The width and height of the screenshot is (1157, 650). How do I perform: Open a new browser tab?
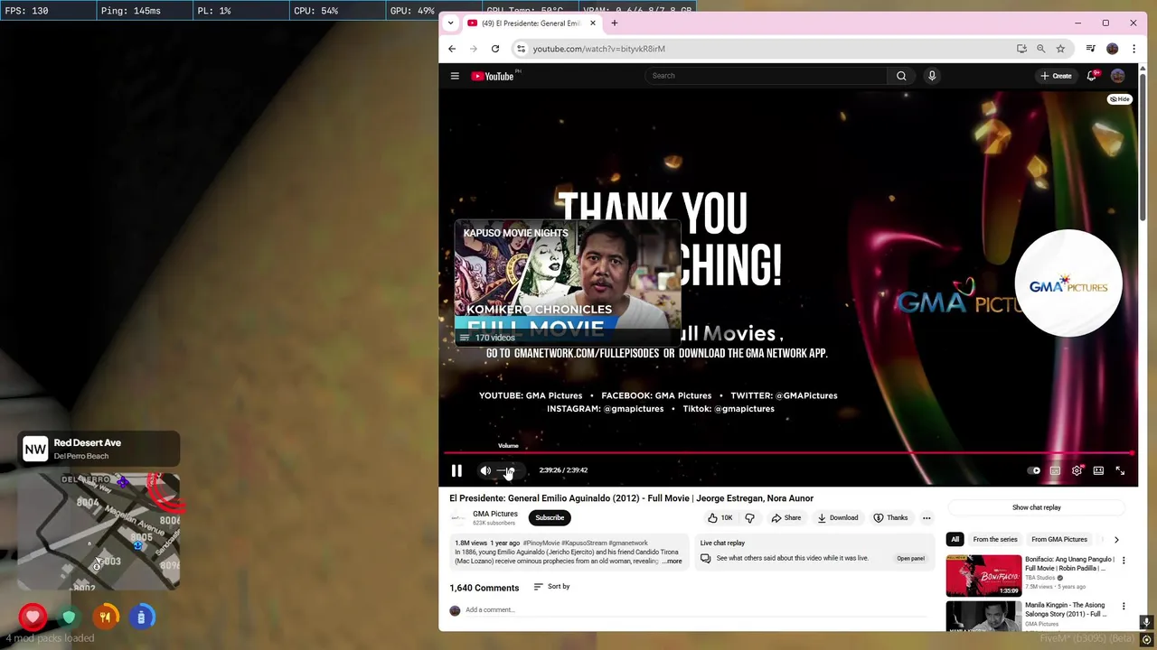point(615,23)
